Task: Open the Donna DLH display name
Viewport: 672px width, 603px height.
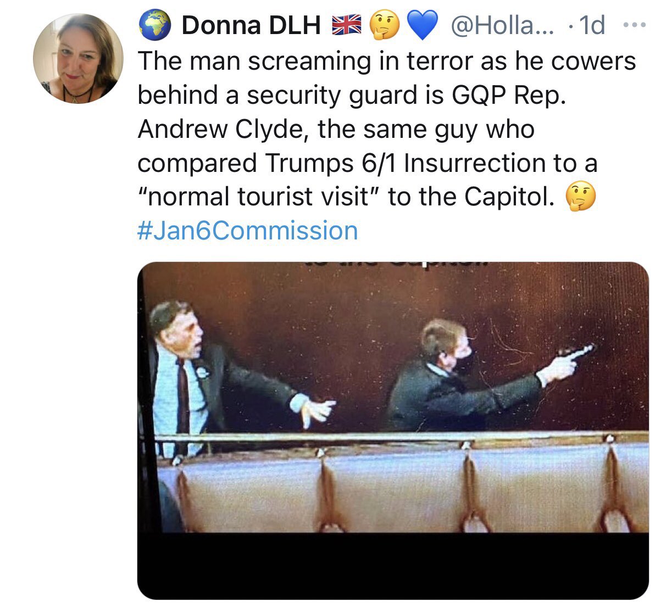Action: pyautogui.click(x=251, y=25)
